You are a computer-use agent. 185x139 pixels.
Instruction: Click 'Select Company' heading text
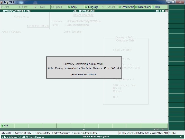[x=83, y=15]
